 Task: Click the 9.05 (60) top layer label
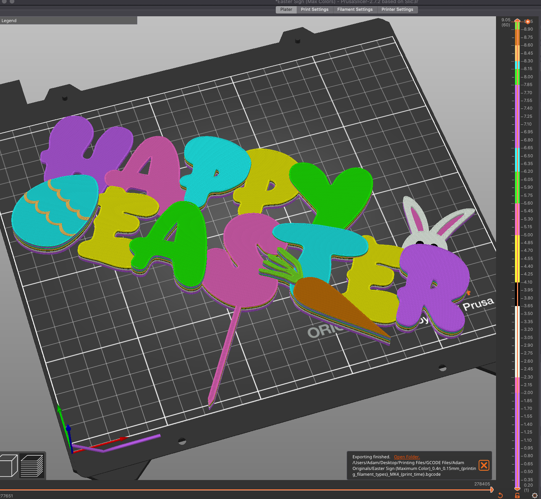(506, 22)
